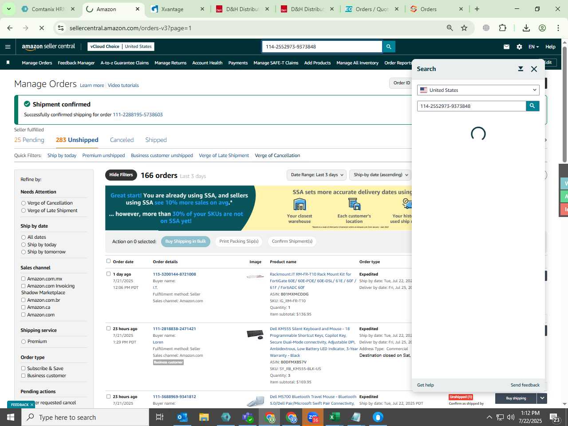Select order 113-3200144-8721008 checkbox

(x=108, y=274)
